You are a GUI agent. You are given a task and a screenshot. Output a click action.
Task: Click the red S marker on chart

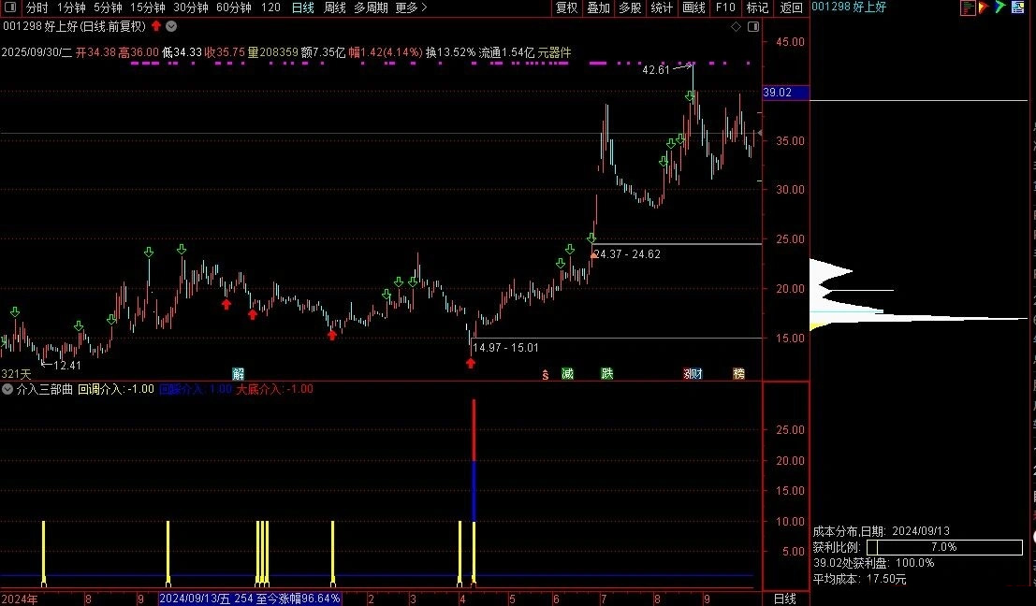click(x=545, y=375)
